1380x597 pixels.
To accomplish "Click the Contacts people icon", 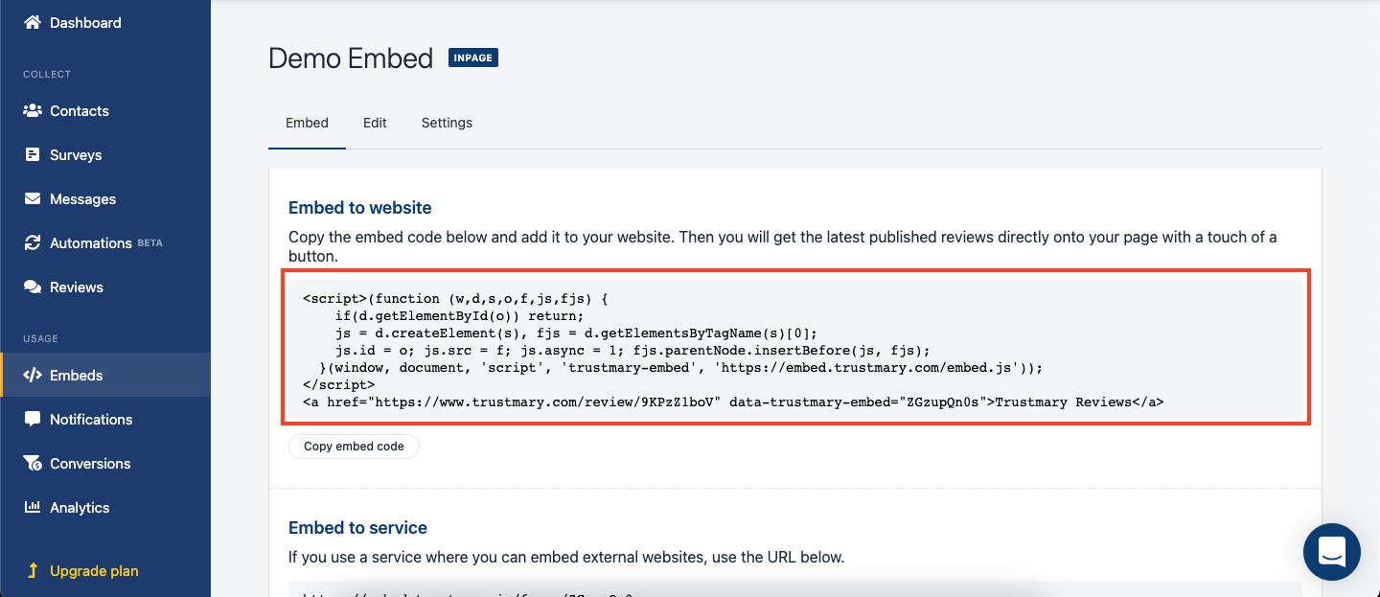I will click(x=33, y=110).
